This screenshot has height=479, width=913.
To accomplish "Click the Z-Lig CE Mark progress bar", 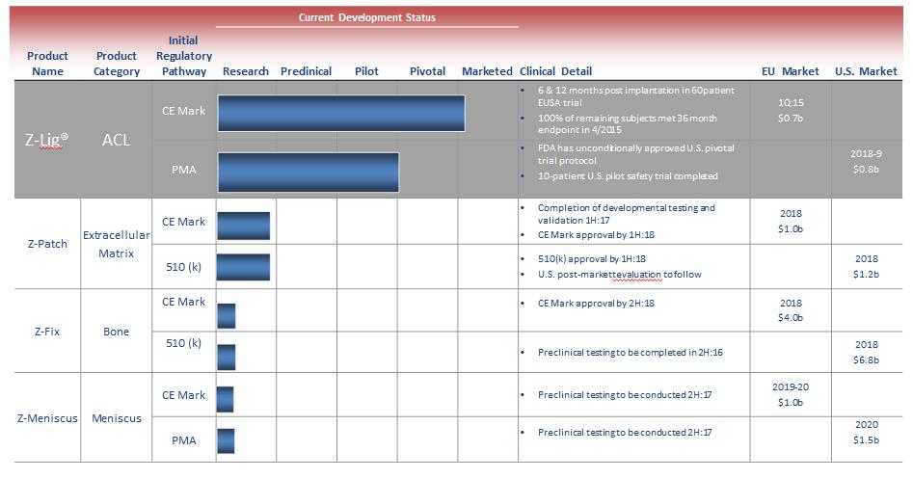I will 340,113.
